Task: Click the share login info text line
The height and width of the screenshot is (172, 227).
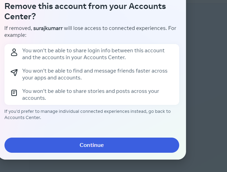Action: click(93, 54)
